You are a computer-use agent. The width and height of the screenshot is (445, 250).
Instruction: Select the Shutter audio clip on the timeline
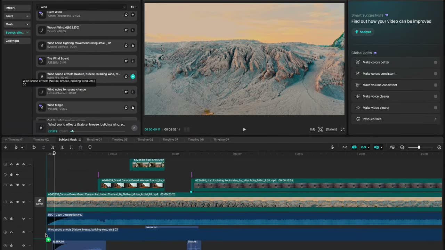click(x=194, y=244)
